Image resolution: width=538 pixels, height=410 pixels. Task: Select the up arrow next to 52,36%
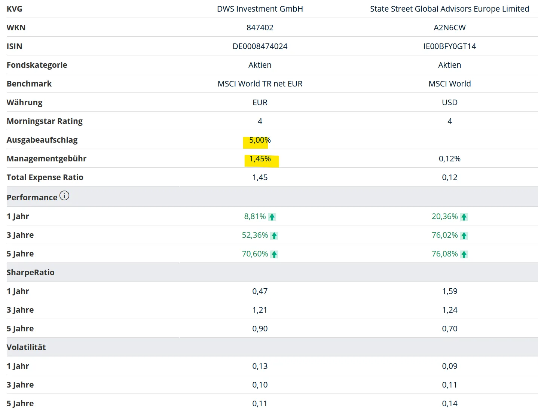click(x=274, y=236)
